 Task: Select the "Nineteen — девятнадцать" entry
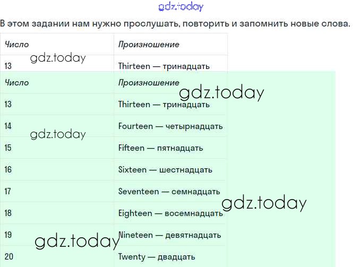170,235
